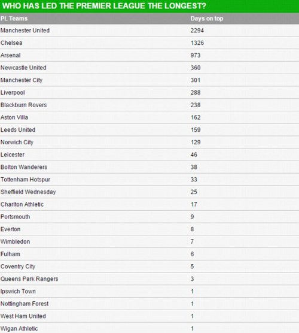Viewport: 299px width, 333px height.
Task: Select the Leeds United row
Action: pos(149,130)
